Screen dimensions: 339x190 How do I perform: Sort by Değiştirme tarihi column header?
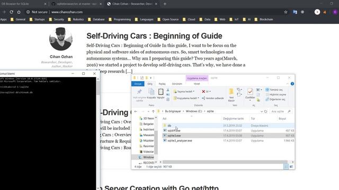tap(233, 119)
